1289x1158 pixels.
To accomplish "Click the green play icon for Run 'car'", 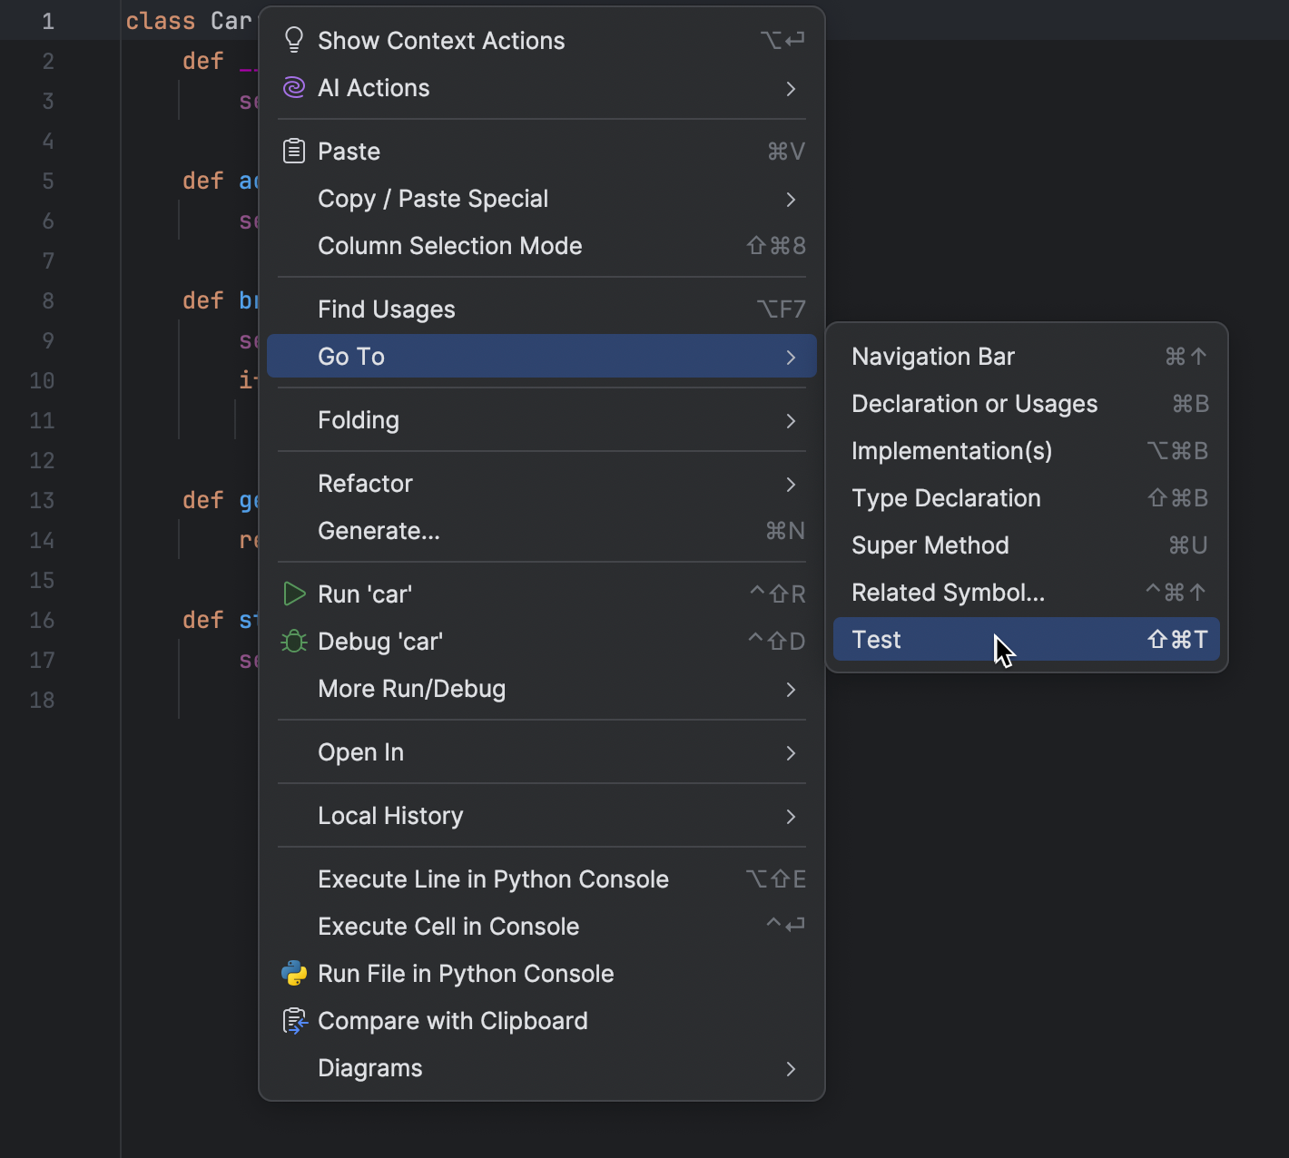I will pyautogui.click(x=293, y=594).
